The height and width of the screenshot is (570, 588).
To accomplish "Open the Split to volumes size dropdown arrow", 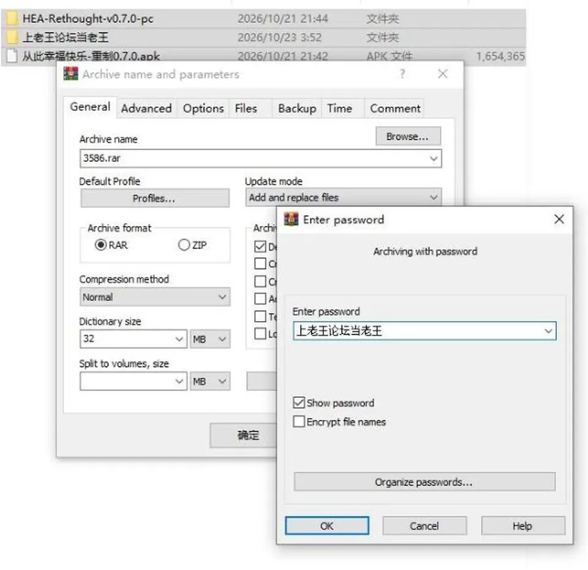I will coord(179,381).
